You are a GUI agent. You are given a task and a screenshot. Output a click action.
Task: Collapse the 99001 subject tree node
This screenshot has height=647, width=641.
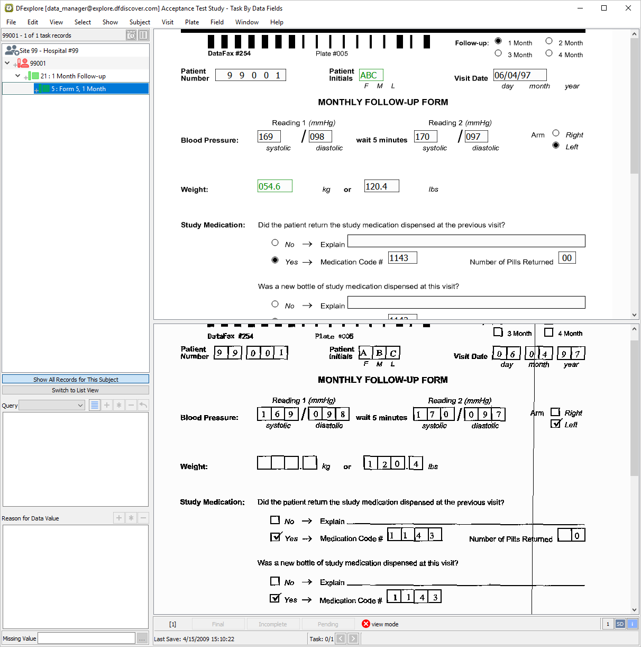point(7,63)
